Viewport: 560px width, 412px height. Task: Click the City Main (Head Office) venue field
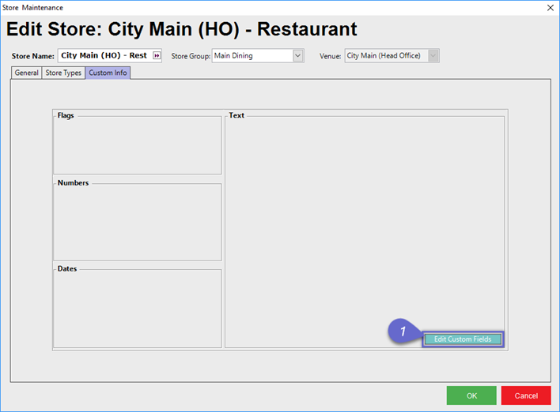pyautogui.click(x=386, y=56)
